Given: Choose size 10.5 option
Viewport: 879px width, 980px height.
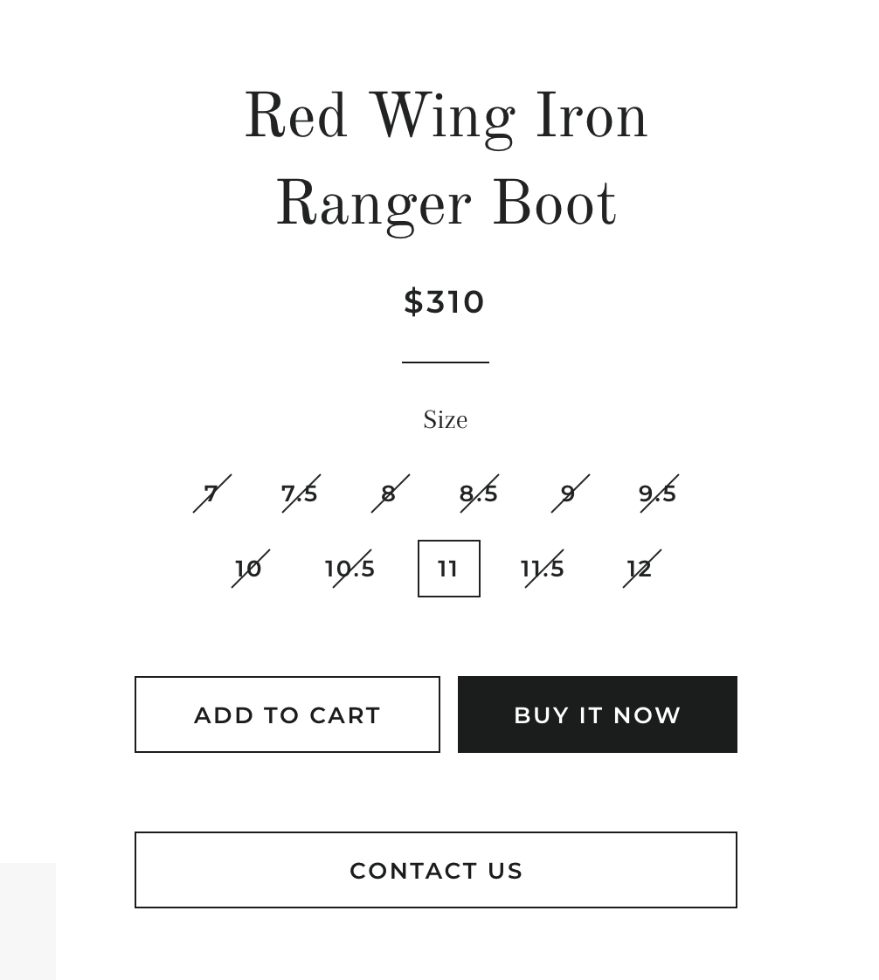Looking at the screenshot, I should click(350, 569).
